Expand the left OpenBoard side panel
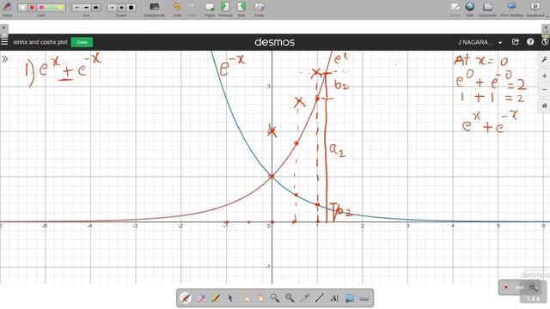Screen dimensions: 550x309 [3, 31]
